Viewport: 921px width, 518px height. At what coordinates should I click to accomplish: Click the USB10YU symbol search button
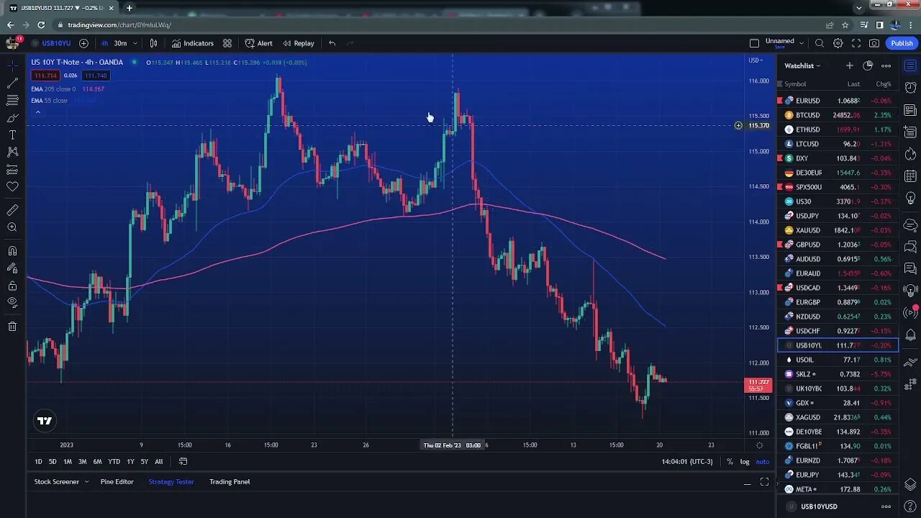(x=50, y=43)
